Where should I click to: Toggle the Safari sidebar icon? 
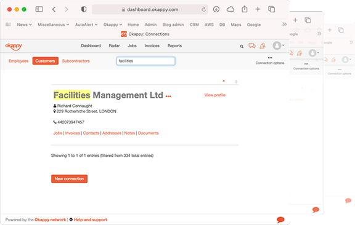pyautogui.click(x=39, y=9)
